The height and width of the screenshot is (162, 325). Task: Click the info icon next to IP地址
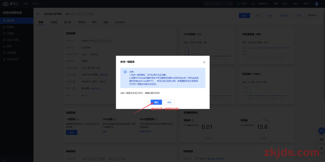pyautogui.click(x=74, y=159)
